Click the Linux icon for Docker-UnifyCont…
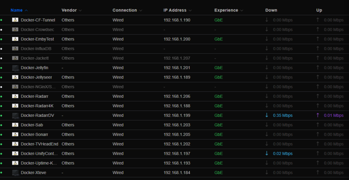The width and height of the screenshot is (349, 180). [15, 153]
